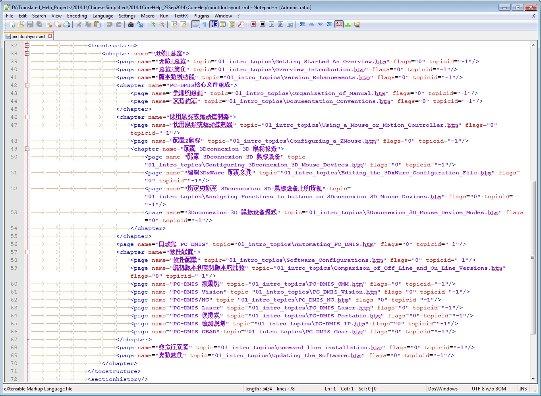Viewport: 541px width, 396px height.
Task: Open the Encoding menu
Action: coord(77,16)
